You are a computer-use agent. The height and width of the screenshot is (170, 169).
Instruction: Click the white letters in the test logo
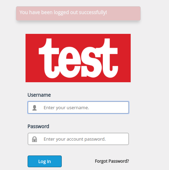[78, 58]
